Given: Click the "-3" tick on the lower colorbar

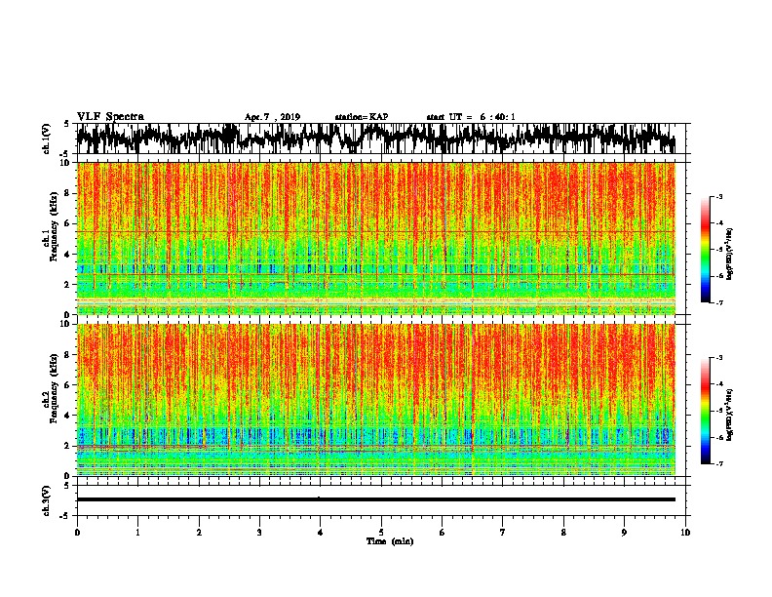Looking at the screenshot, I should (719, 358).
